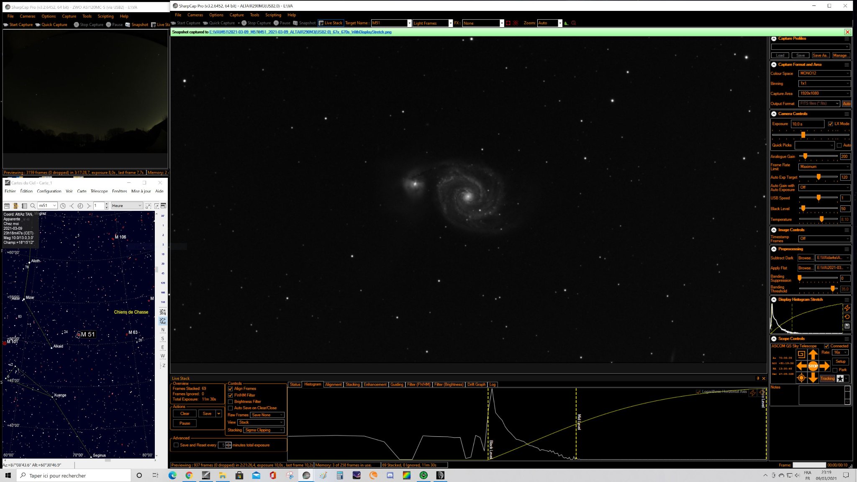Slew the telescope down with the down arrow
857x482 pixels.
pos(813,378)
